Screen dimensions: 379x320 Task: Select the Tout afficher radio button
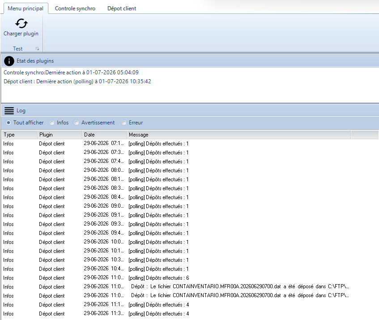point(9,123)
